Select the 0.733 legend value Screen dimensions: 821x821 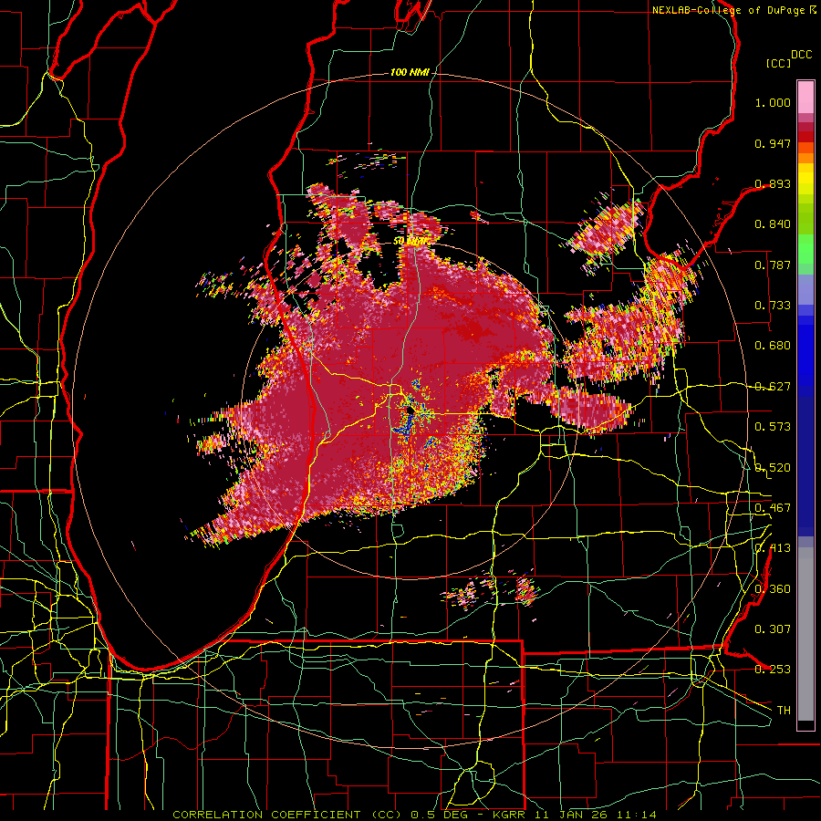773,306
